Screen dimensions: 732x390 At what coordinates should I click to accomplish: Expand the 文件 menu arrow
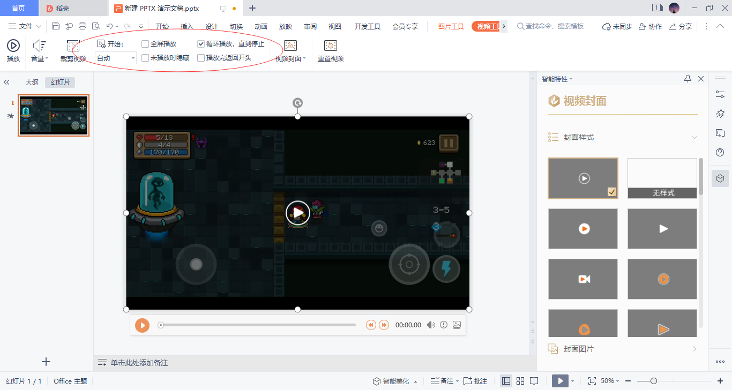point(39,26)
